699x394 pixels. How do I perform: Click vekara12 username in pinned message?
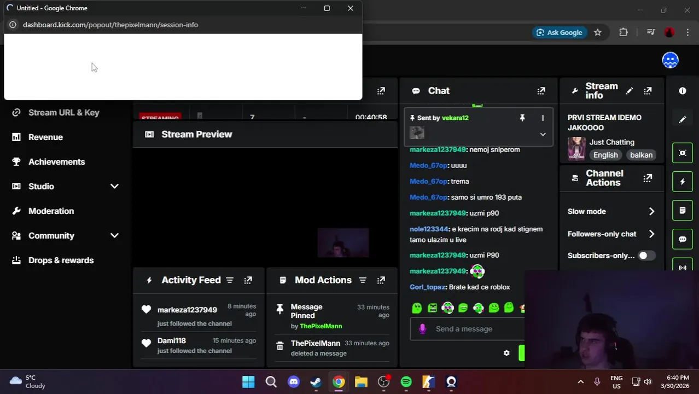click(455, 118)
